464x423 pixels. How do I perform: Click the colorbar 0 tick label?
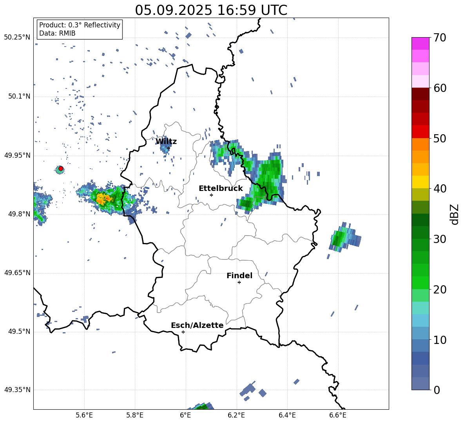click(437, 390)
